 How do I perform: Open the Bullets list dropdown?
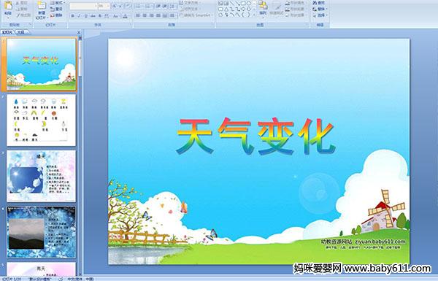tap(139, 6)
